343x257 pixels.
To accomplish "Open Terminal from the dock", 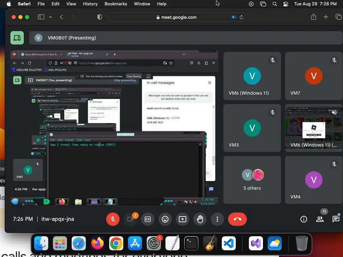I will tap(191, 243).
